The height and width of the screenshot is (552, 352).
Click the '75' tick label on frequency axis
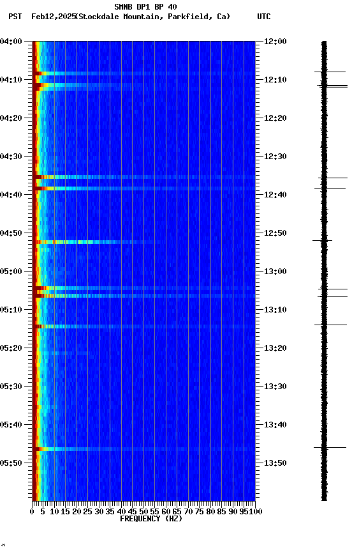tap(199, 512)
